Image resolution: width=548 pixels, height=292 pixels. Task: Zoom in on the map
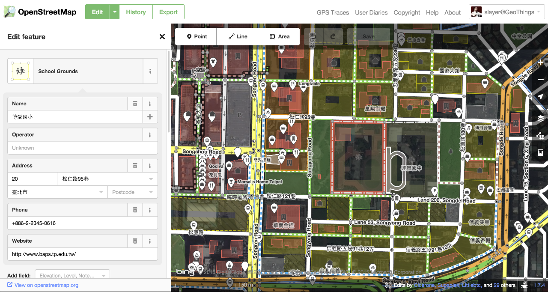click(540, 63)
